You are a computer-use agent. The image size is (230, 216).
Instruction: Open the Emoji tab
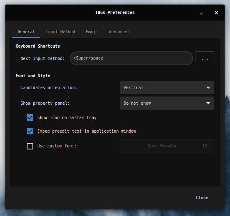click(x=92, y=32)
